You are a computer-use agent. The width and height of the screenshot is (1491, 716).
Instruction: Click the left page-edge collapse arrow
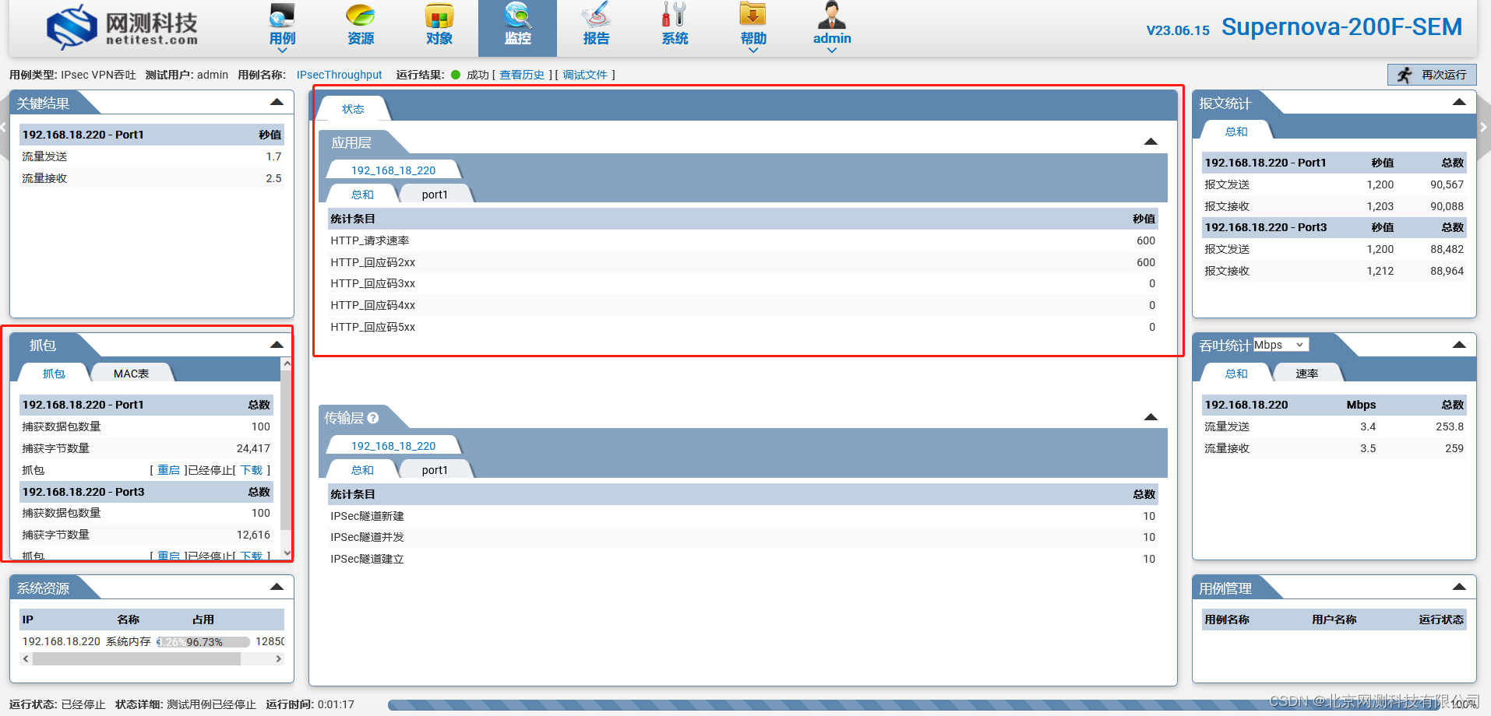pos(3,127)
